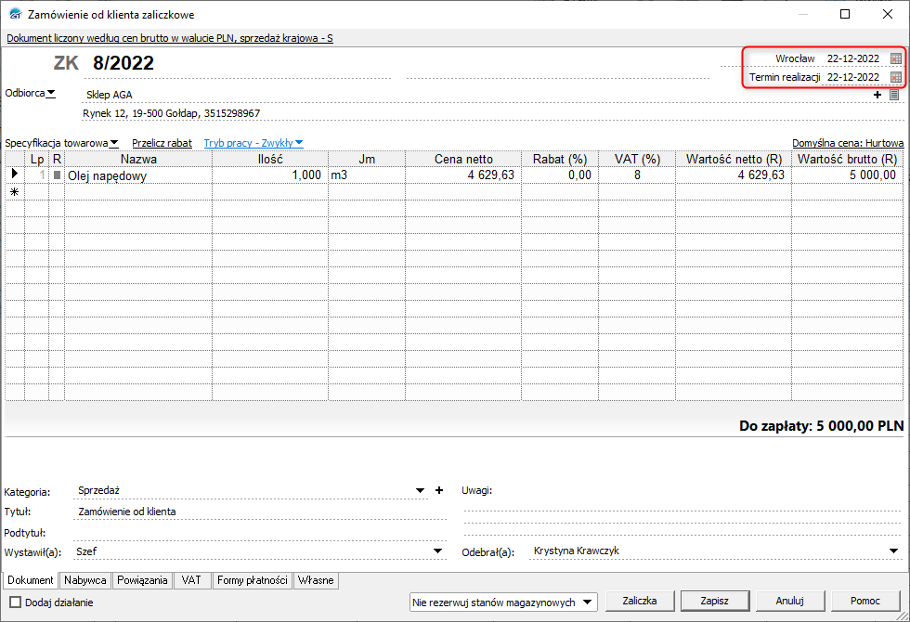Click the Jm cell m3
This screenshot has width=910, height=622.
coord(367,175)
